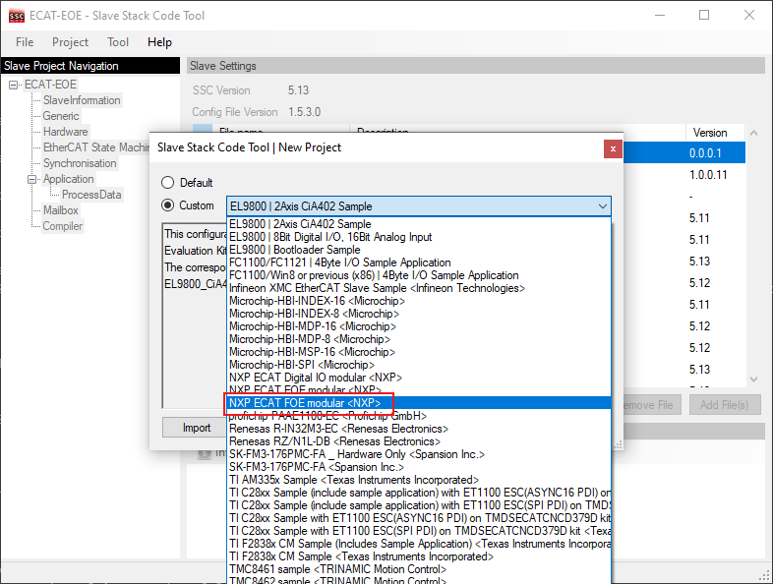
Task: Click the SSC app icon in title bar
Action: point(17,16)
